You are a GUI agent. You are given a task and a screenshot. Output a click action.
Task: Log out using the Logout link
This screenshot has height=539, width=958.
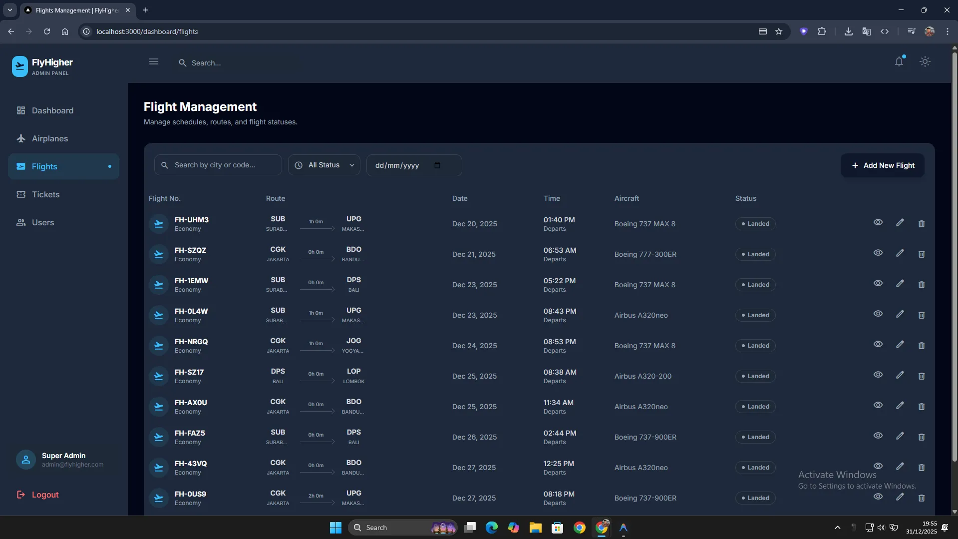point(45,495)
